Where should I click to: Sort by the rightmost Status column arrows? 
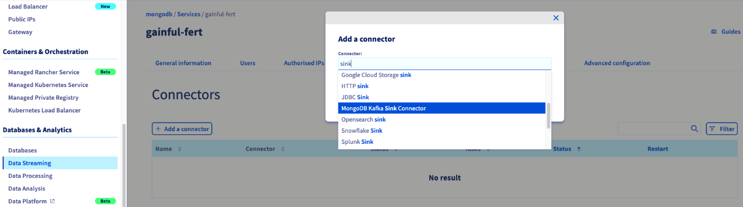coord(579,149)
